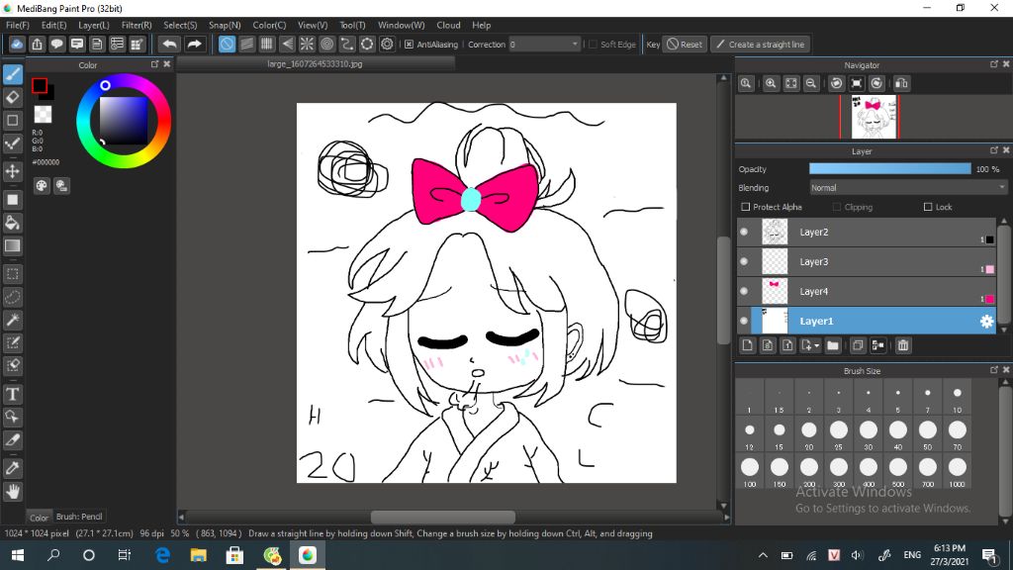Toggle the Clipping checkbox
Screen dimensions: 1013x570
(837, 207)
